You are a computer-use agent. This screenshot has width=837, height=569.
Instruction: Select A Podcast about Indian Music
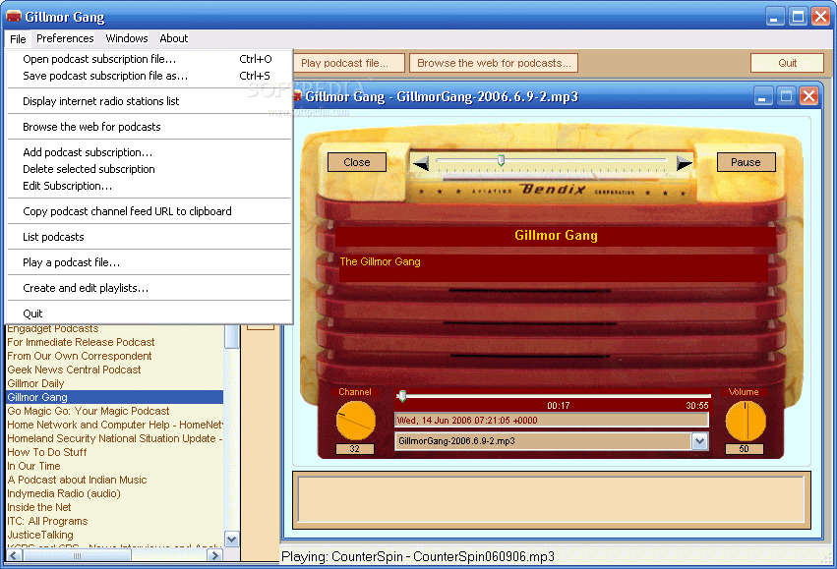115,481
